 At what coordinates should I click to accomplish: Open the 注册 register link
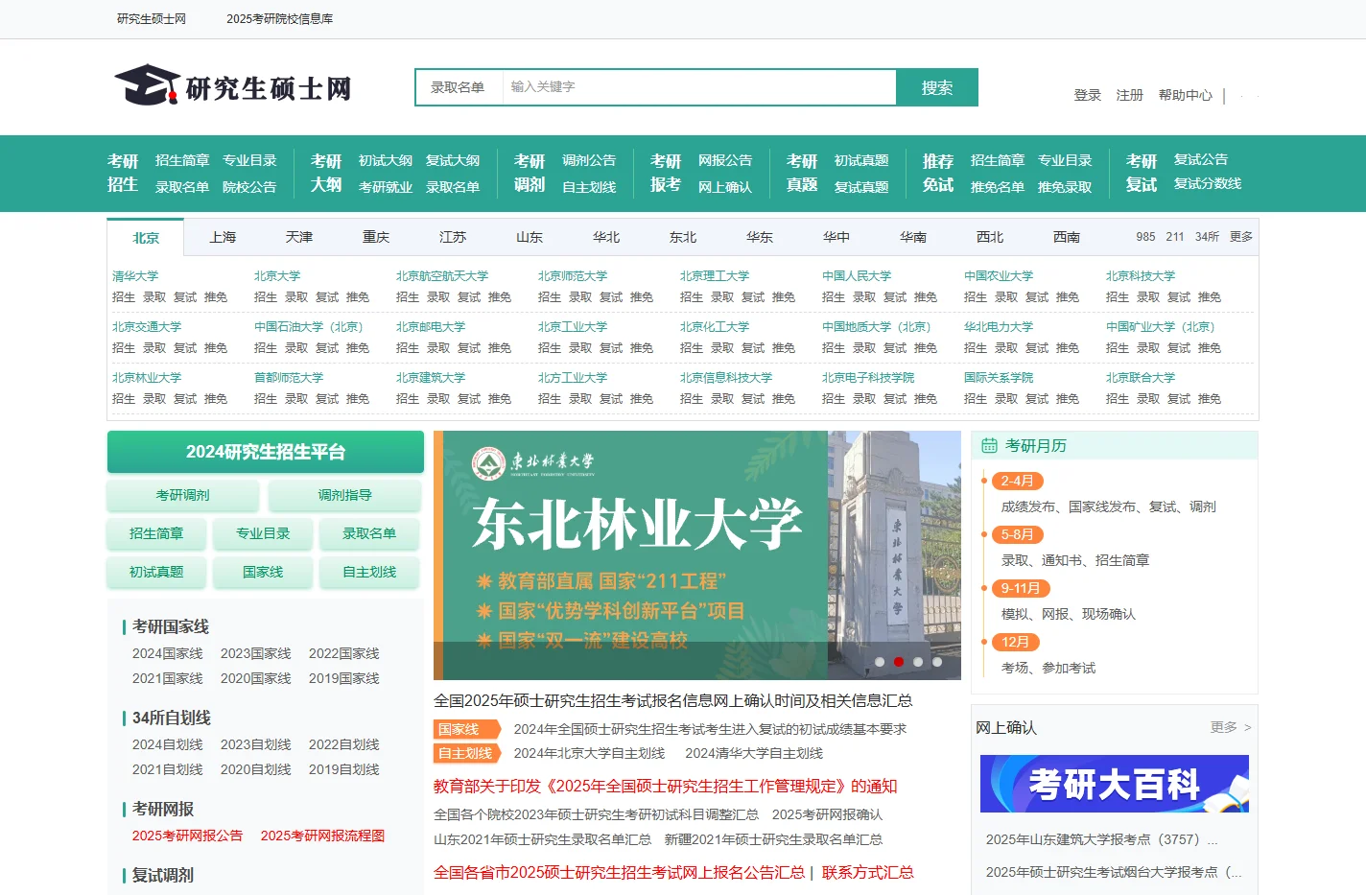click(1130, 95)
